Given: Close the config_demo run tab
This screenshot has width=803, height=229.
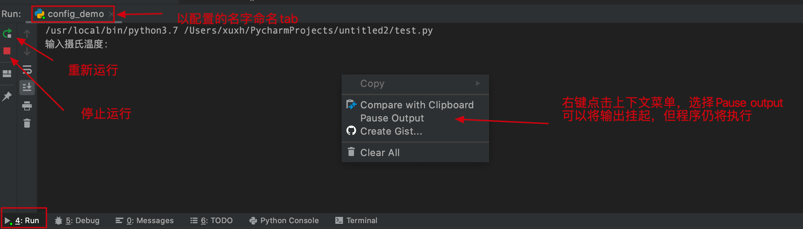Looking at the screenshot, I should click(111, 14).
